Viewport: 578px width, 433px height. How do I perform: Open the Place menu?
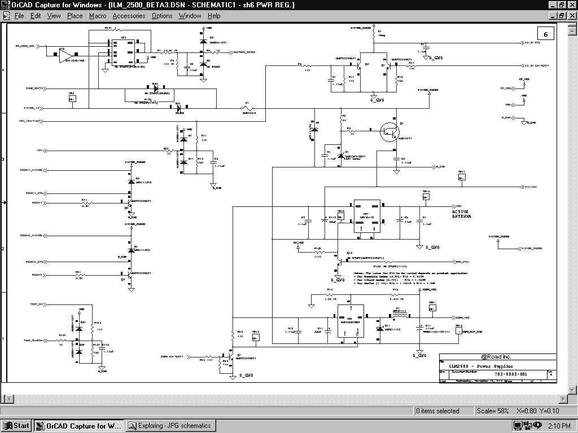pos(75,16)
